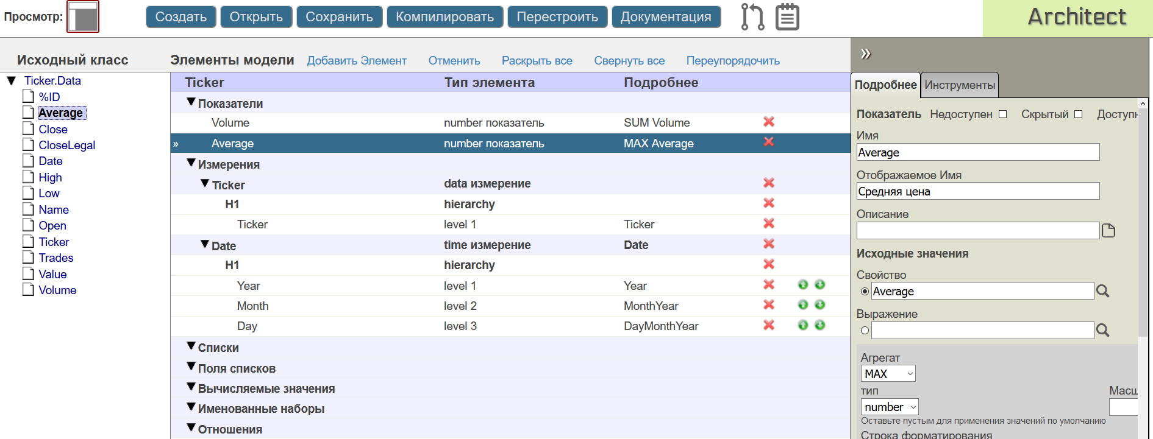
Task: Expand the Поля списков section
Action: (191, 367)
